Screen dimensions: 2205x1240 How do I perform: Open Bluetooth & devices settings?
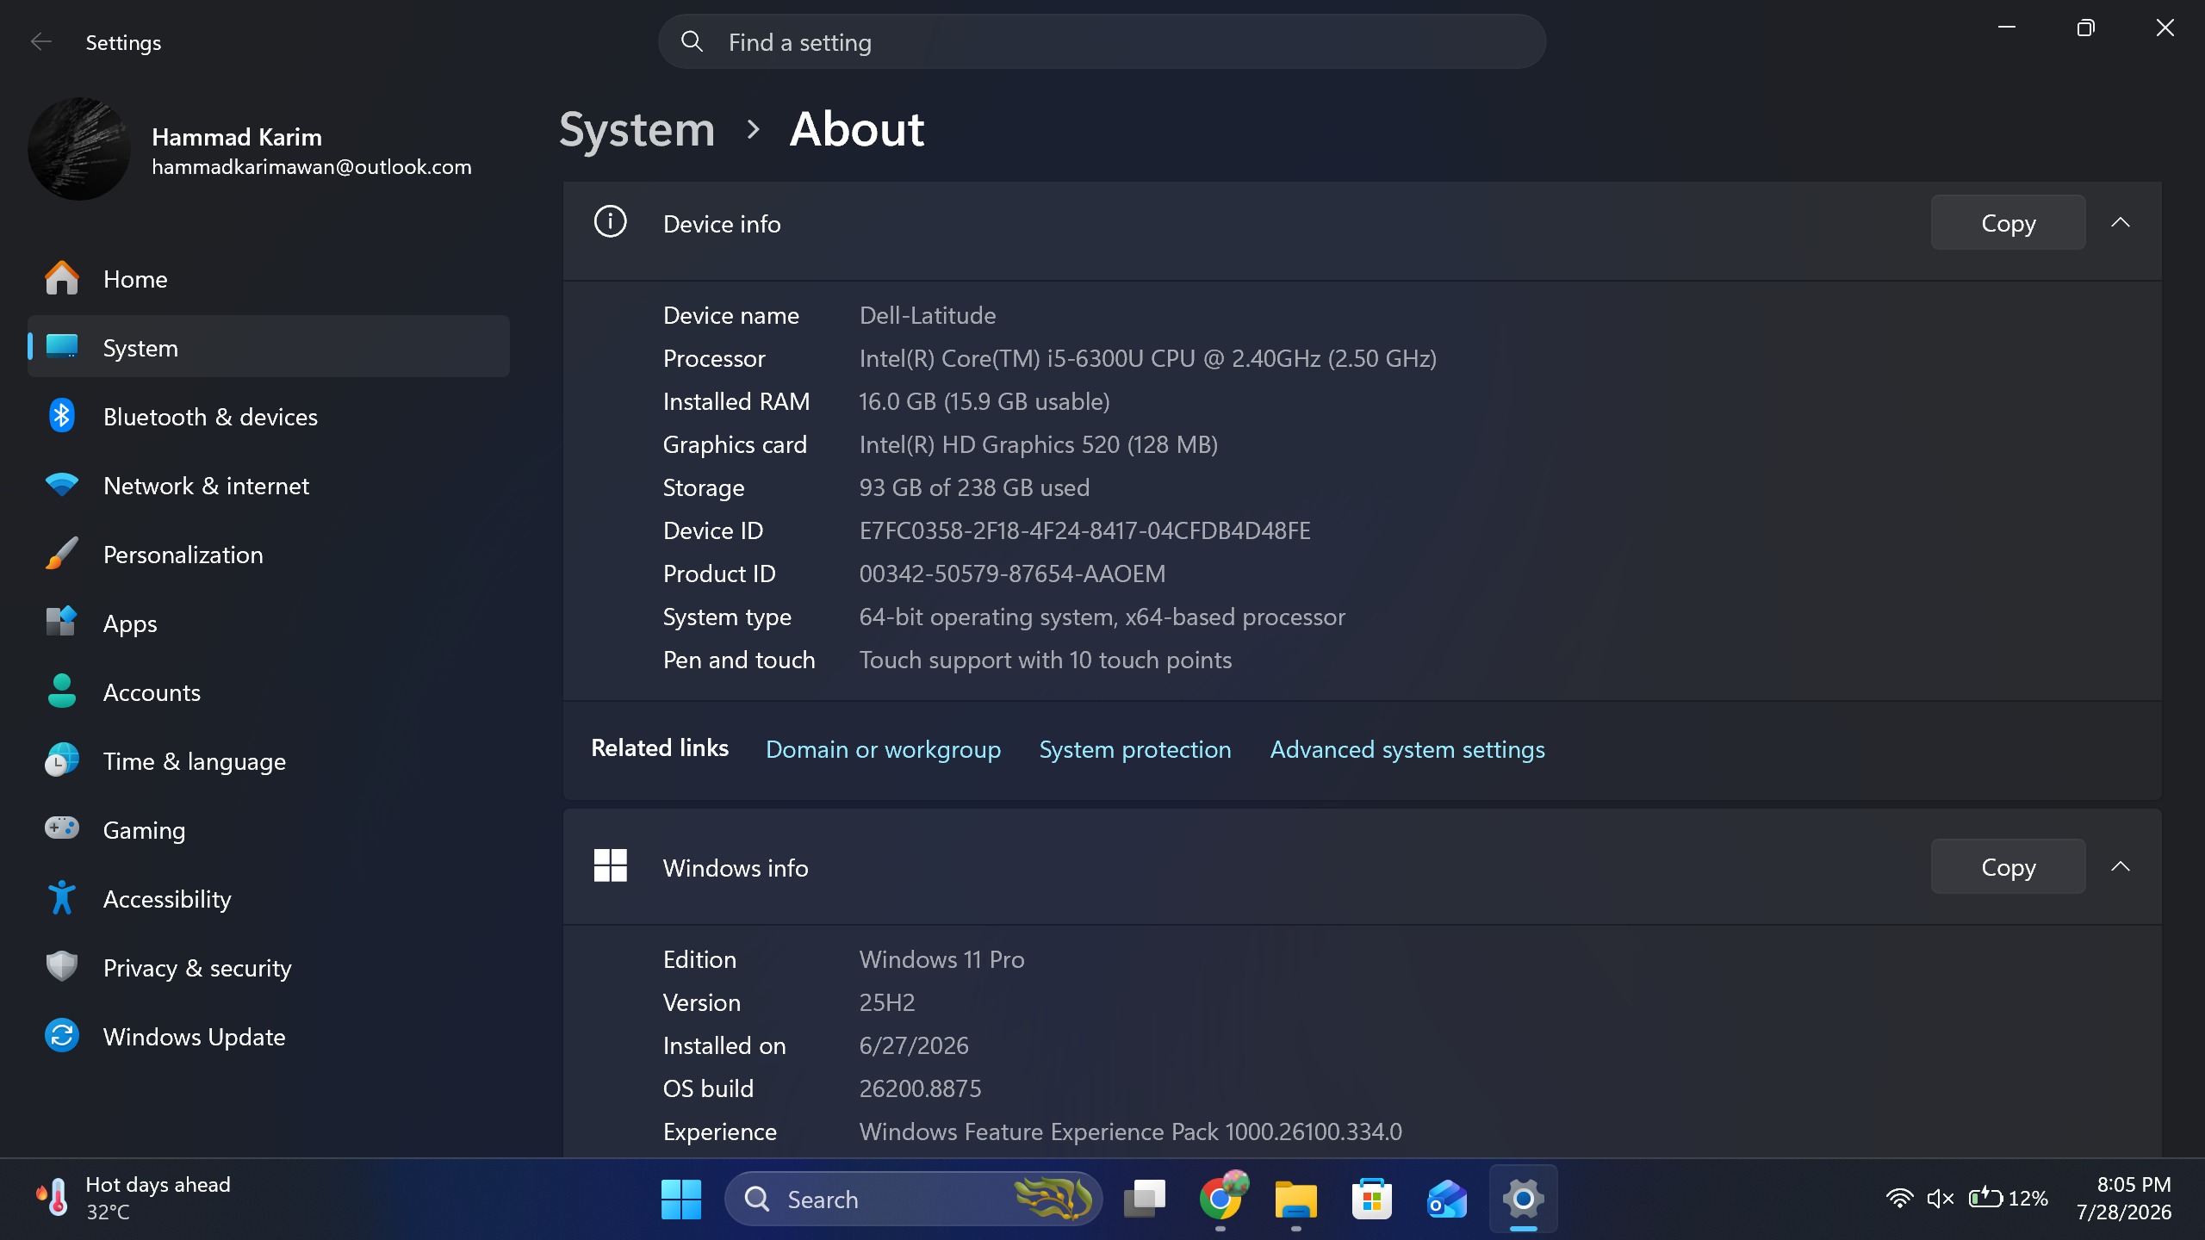pyautogui.click(x=269, y=417)
